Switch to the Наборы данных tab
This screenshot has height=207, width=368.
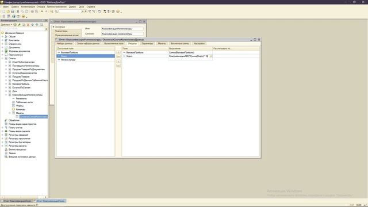click(x=64, y=44)
